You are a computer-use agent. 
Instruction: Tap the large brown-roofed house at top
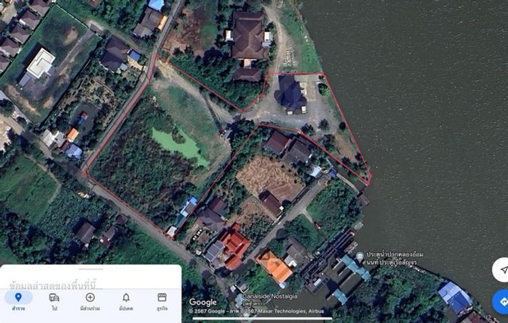[248, 35]
